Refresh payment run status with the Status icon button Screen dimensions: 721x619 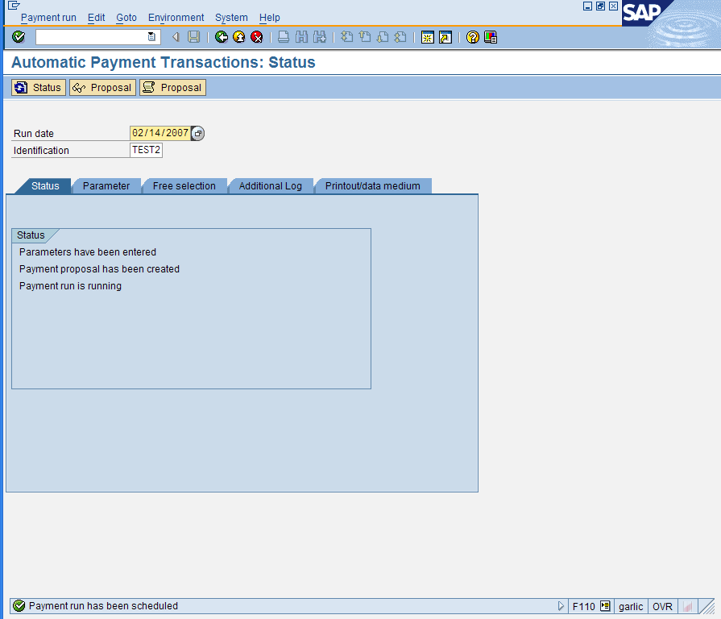[x=38, y=87]
